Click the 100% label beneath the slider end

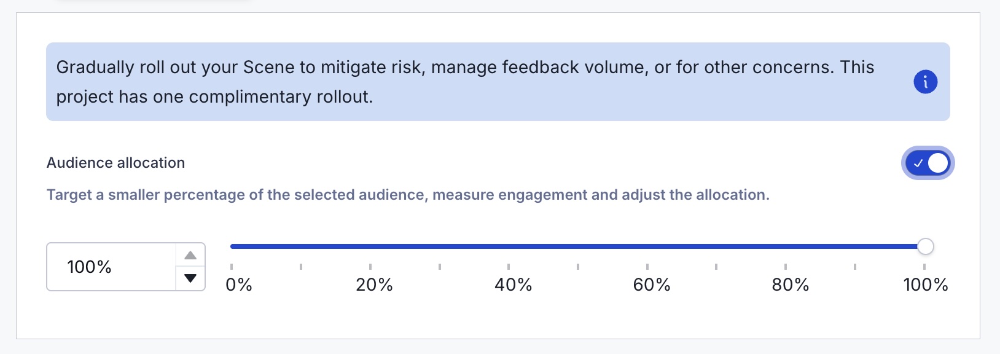[925, 285]
